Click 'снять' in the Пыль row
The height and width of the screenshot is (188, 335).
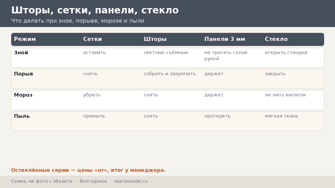point(151,116)
